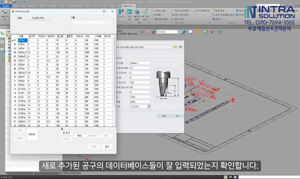
Task: Click the white cube view icon
Action: (190, 32)
